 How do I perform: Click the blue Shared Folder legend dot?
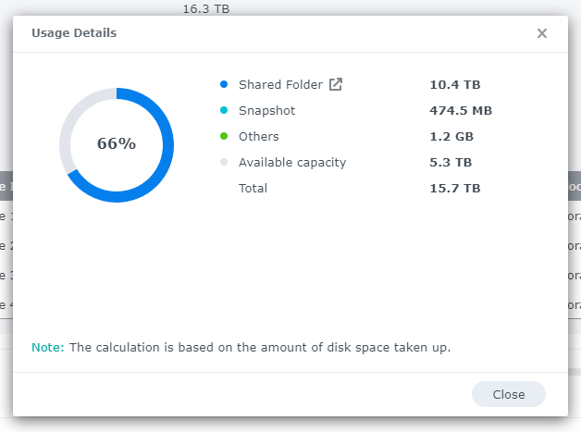point(224,84)
